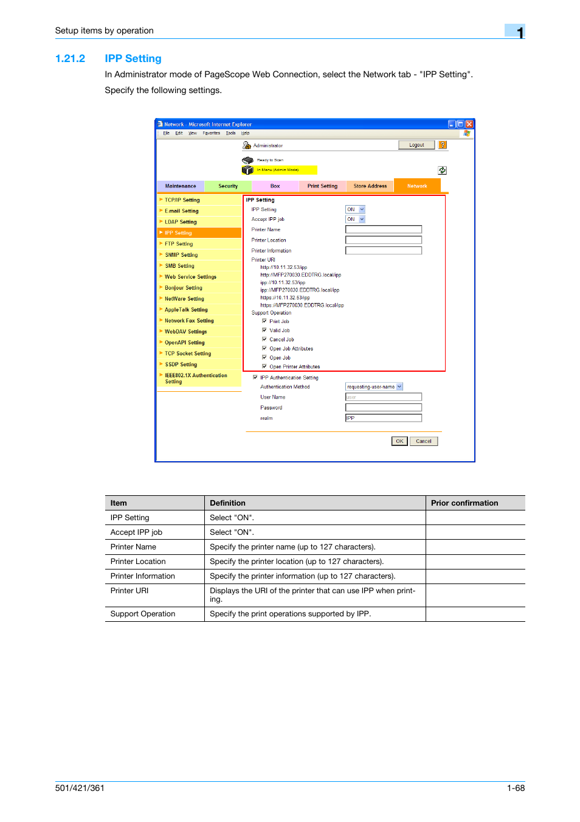
Task: Switch to the Store Address tab
Action: (370, 186)
